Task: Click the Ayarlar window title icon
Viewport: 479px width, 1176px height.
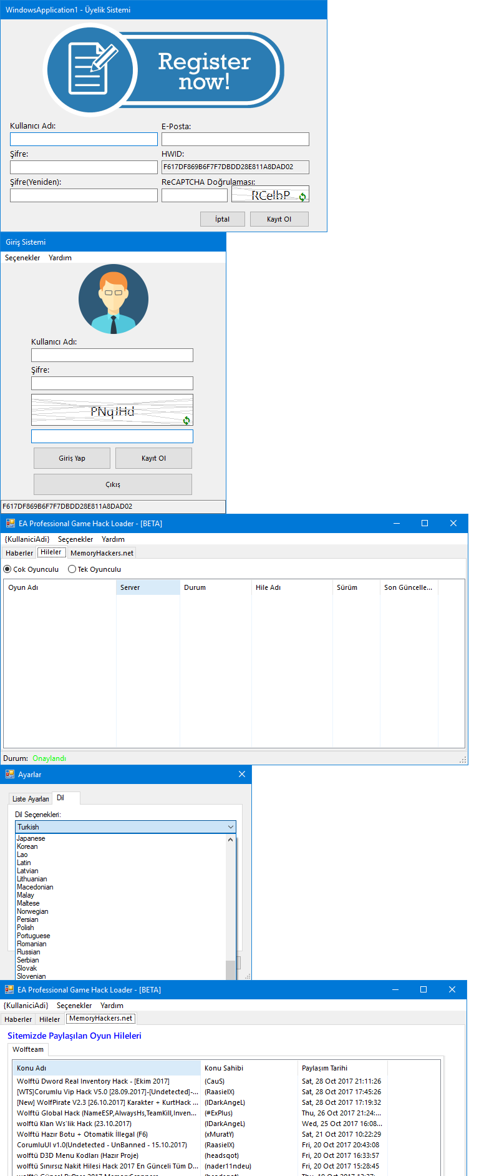Action: [x=10, y=774]
